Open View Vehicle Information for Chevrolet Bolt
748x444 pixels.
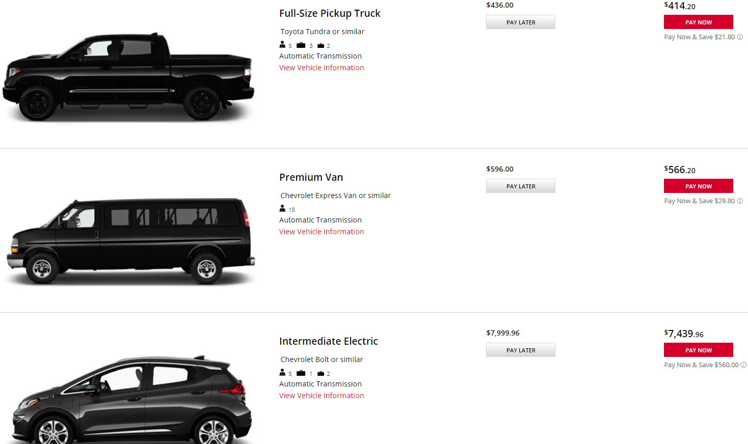[x=322, y=396]
